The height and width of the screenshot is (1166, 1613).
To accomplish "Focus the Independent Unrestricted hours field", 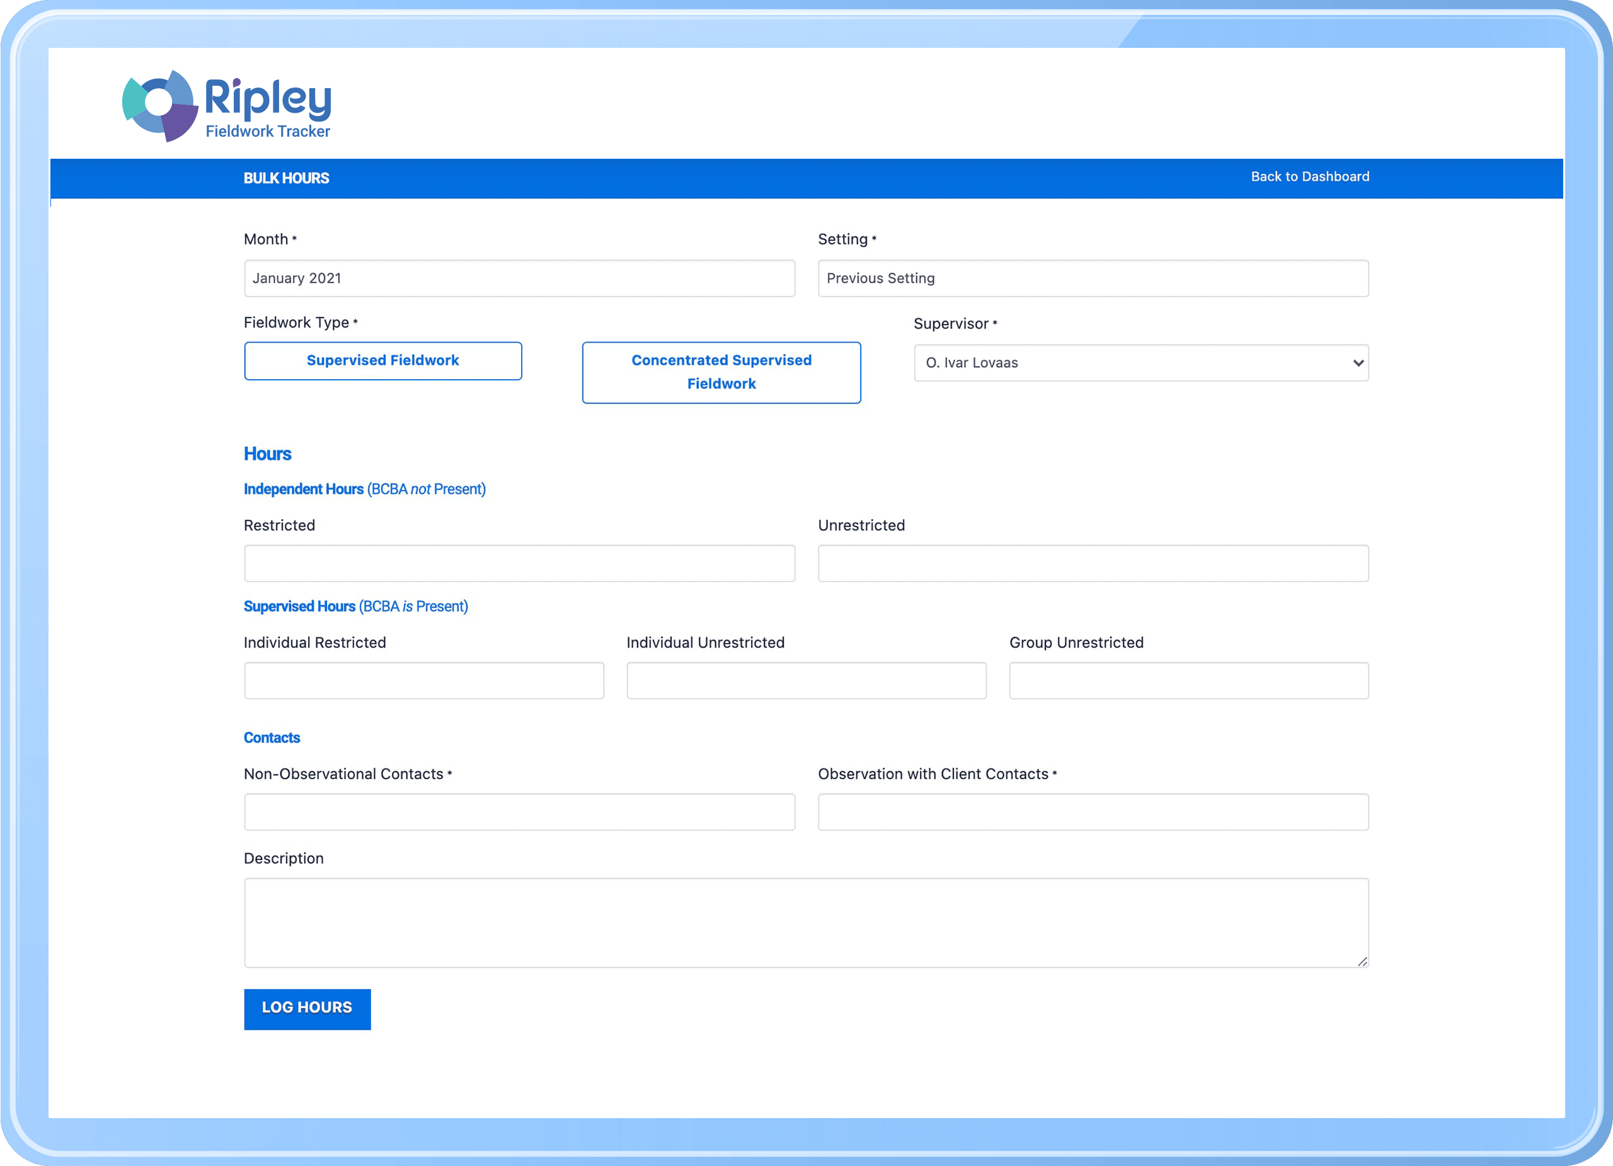I will pyautogui.click(x=1093, y=563).
